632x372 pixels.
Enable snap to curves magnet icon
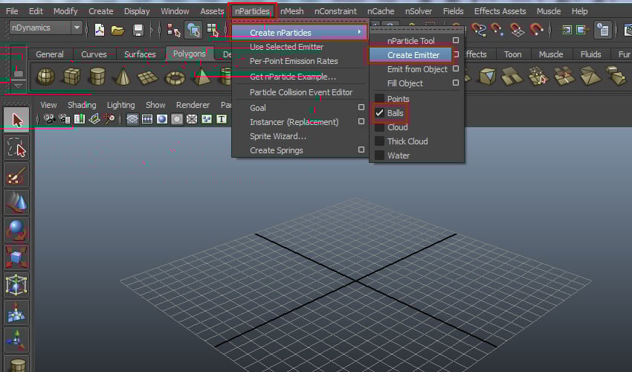(x=479, y=30)
